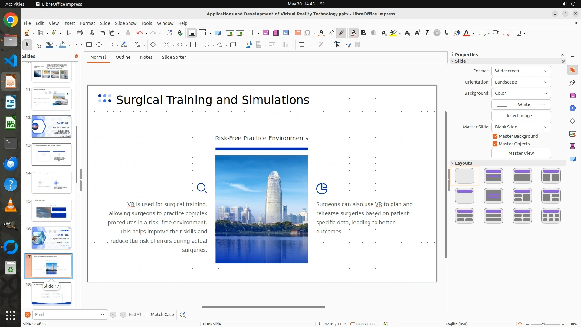Click the Insert Image button
This screenshot has width=581, height=327.
click(x=521, y=116)
